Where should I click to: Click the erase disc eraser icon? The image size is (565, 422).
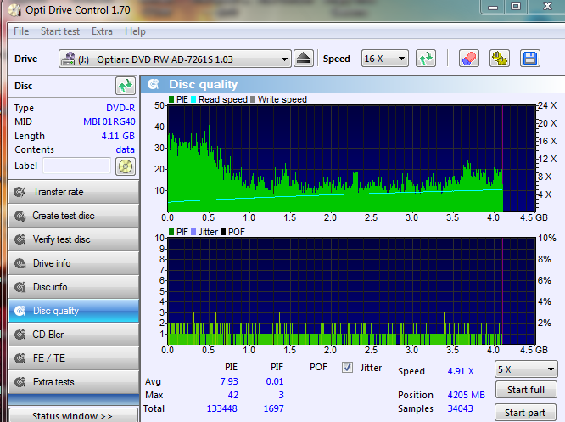pos(469,59)
